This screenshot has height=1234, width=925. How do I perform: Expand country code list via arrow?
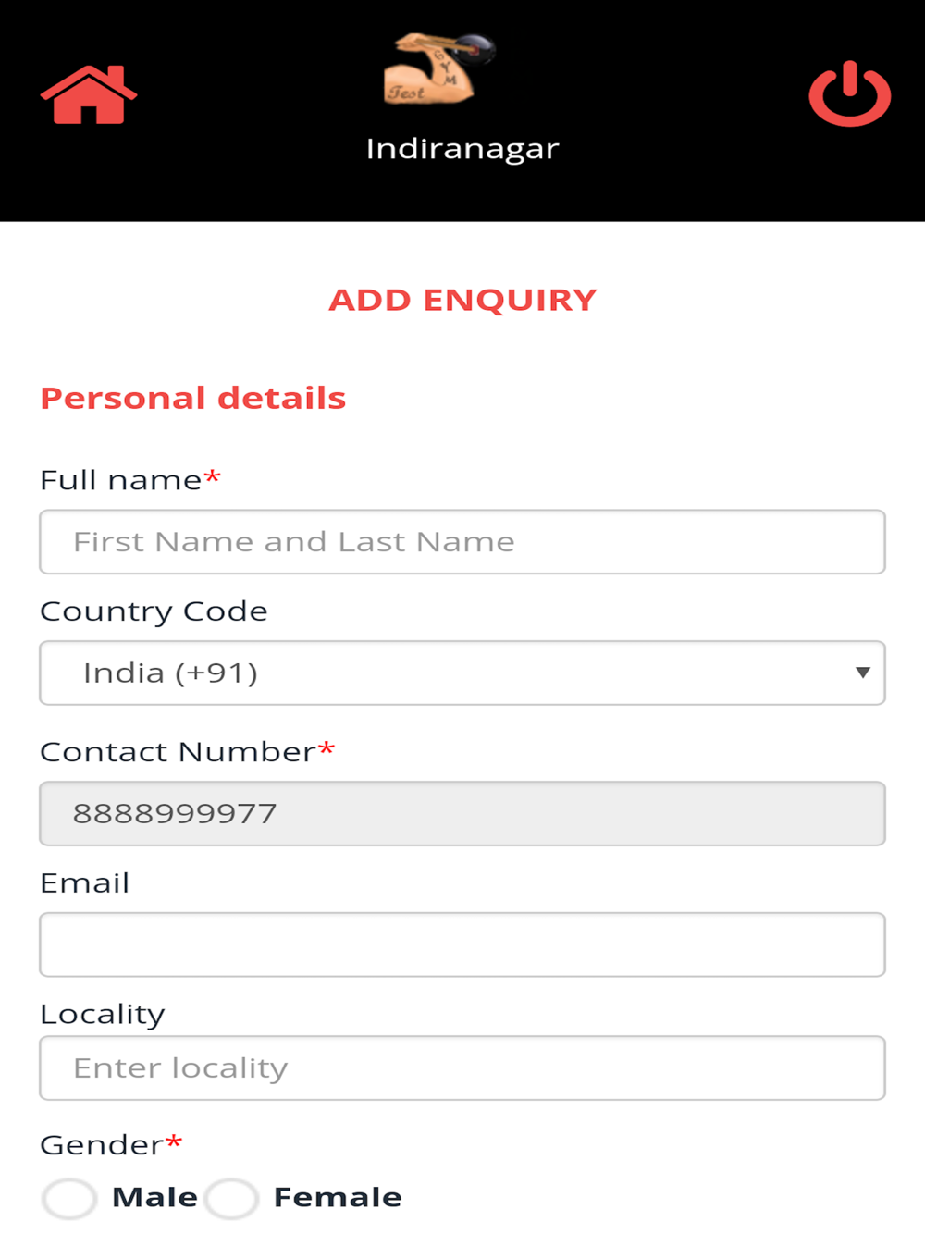[x=862, y=673]
